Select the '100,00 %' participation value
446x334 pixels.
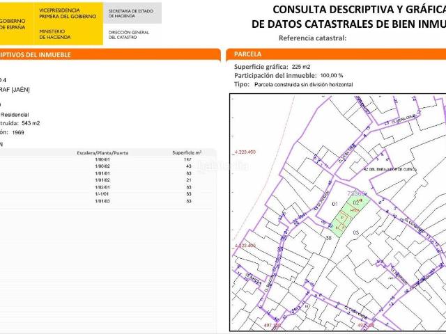332,76
